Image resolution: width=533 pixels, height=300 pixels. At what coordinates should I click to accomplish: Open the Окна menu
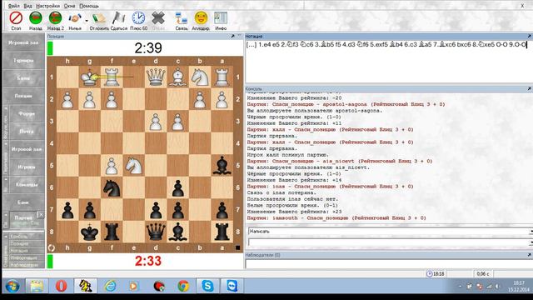(69, 6)
